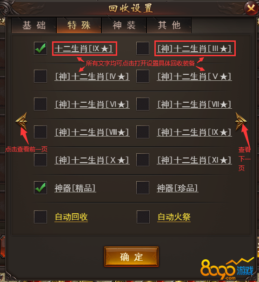Open the 自动火祭 link
259x282 pixels.
pos(174,217)
